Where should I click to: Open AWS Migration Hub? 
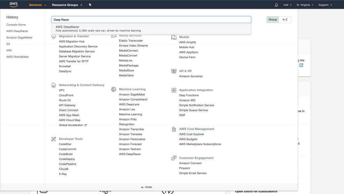click(x=72, y=41)
